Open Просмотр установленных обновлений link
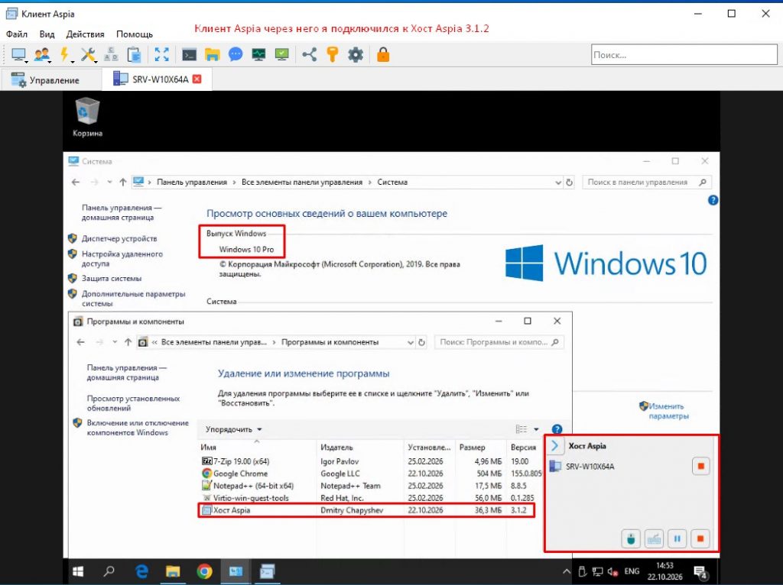 tap(133, 403)
